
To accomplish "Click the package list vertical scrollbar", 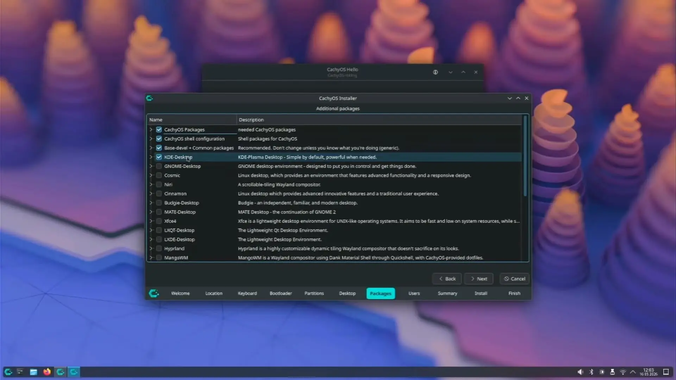I will (525, 156).
